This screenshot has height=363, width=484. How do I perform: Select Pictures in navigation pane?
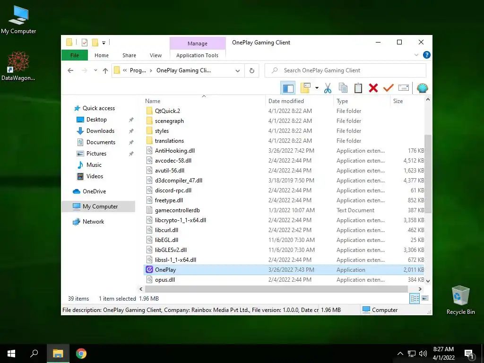(x=91, y=154)
